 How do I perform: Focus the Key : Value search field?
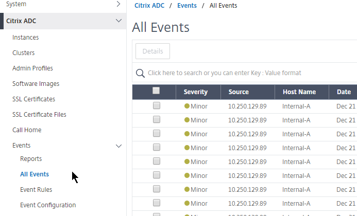click(225, 73)
